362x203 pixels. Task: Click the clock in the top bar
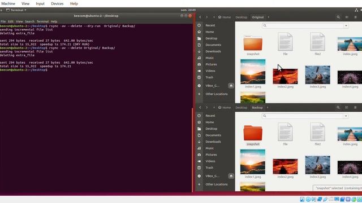tap(188, 10)
